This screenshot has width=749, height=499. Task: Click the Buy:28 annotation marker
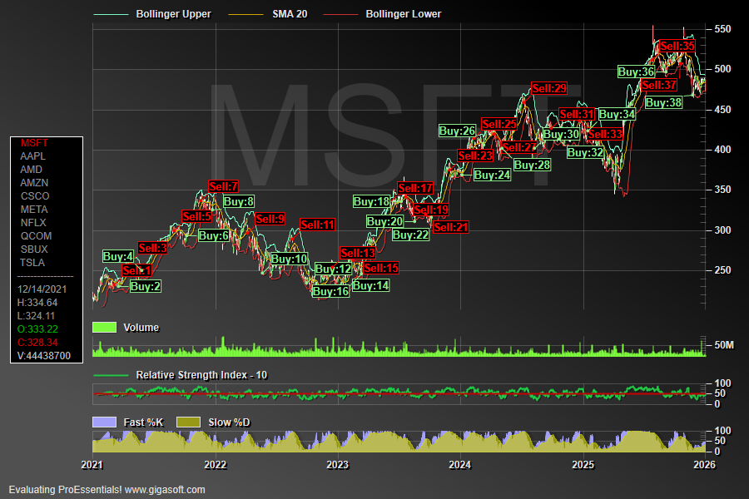tap(532, 166)
